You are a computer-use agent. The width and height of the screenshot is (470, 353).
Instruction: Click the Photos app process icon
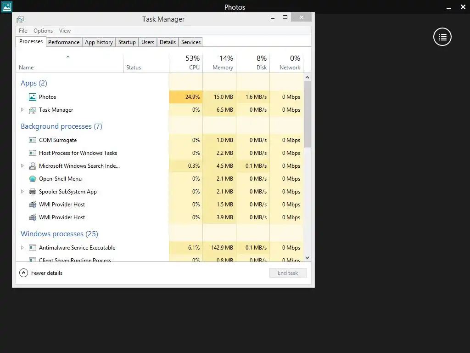[33, 97]
